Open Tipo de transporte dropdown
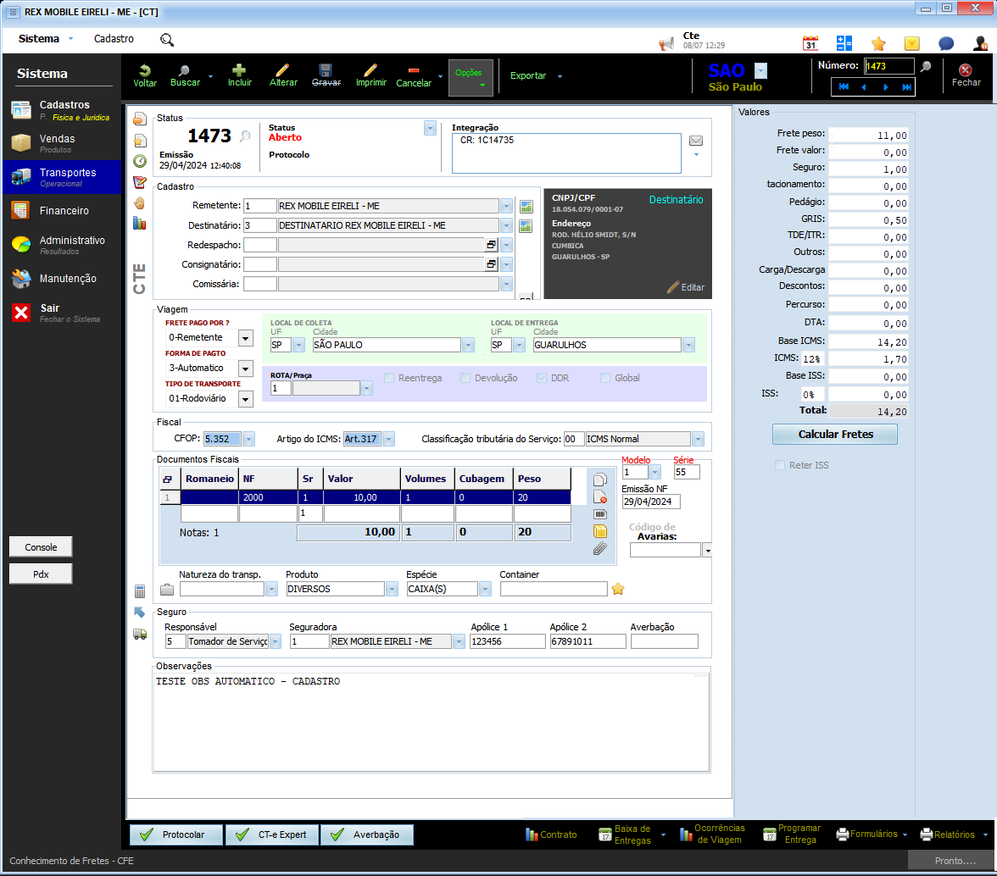Viewport: 997px width, 876px height. point(246,399)
